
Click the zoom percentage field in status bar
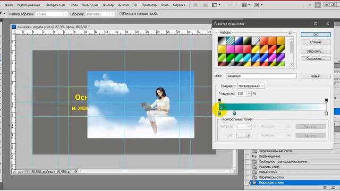[18, 172]
